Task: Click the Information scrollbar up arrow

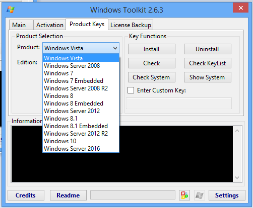Action: pyautogui.click(x=237, y=131)
